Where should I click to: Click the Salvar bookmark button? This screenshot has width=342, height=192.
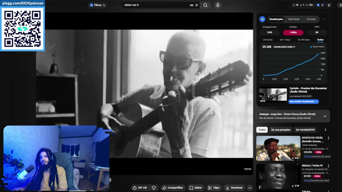(196, 188)
